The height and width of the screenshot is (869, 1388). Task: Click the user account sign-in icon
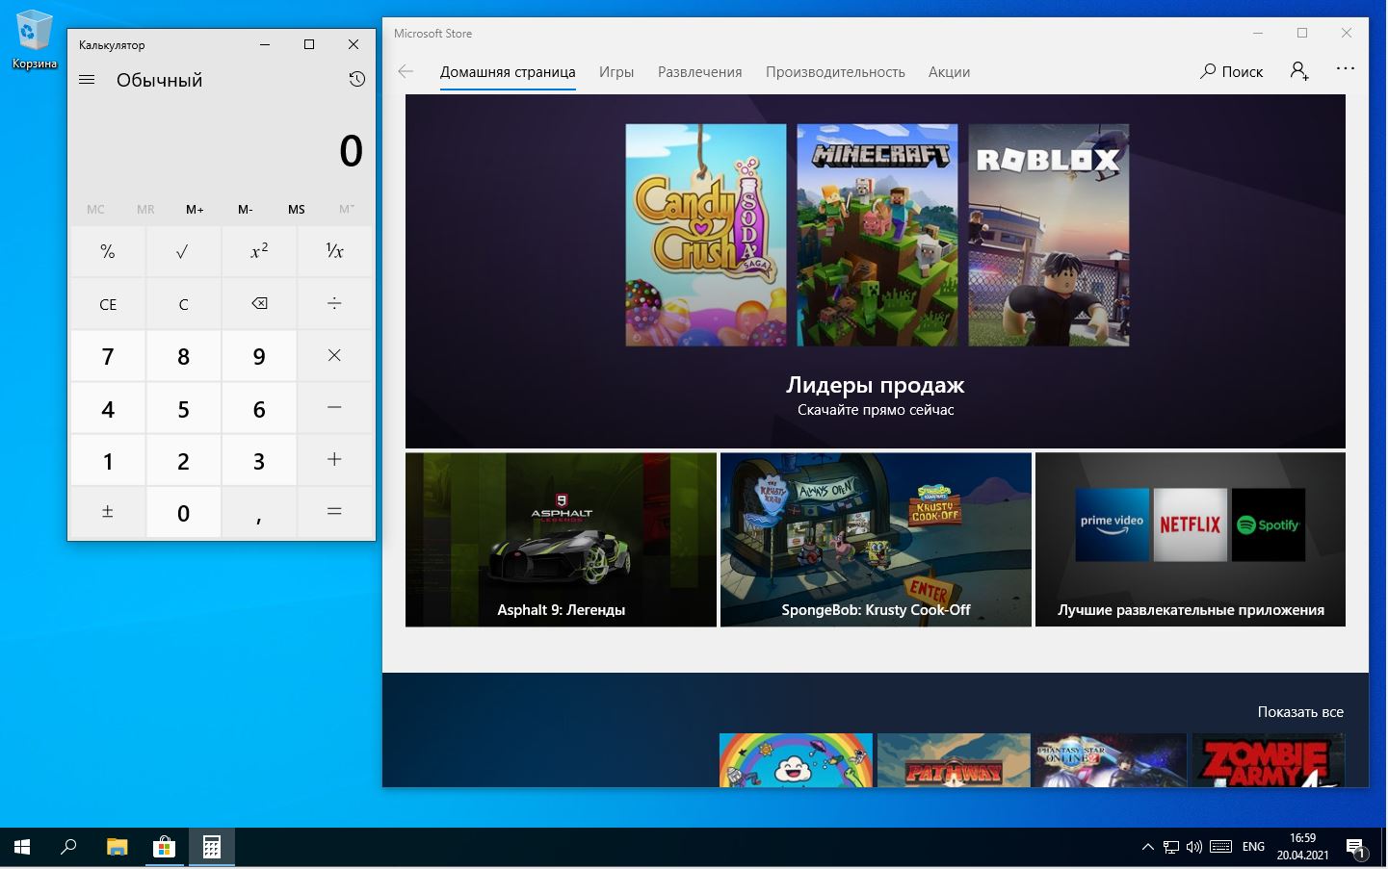(x=1299, y=71)
